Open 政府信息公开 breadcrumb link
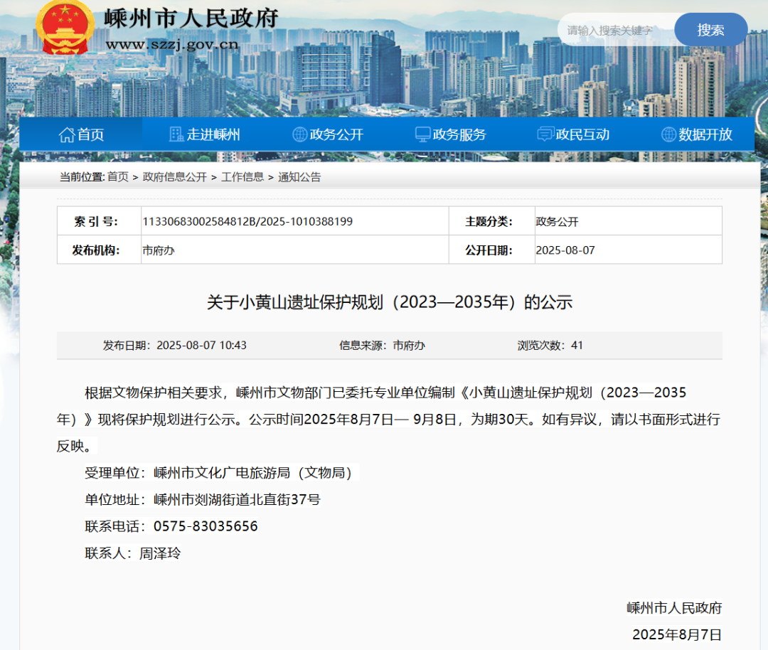 175,177
